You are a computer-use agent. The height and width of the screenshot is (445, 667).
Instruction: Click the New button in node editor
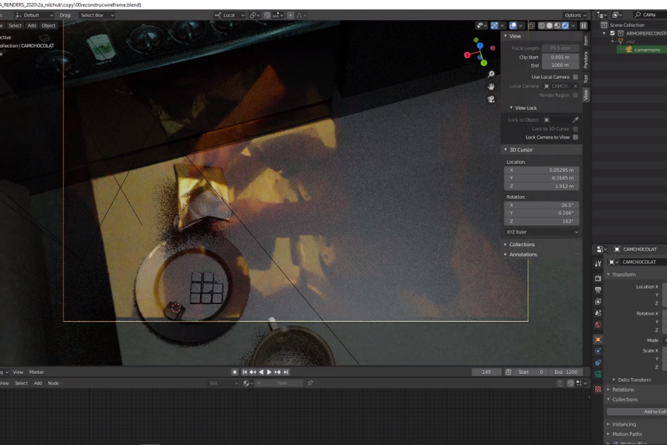[x=282, y=383]
